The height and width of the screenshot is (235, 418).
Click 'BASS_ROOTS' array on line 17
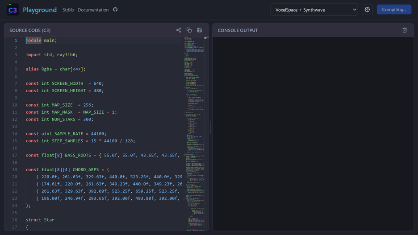coord(78,156)
